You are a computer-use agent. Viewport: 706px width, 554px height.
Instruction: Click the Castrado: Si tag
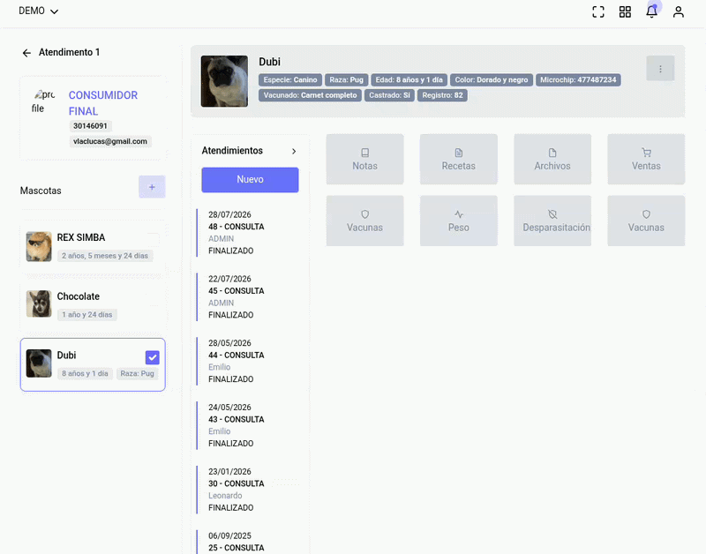click(389, 95)
